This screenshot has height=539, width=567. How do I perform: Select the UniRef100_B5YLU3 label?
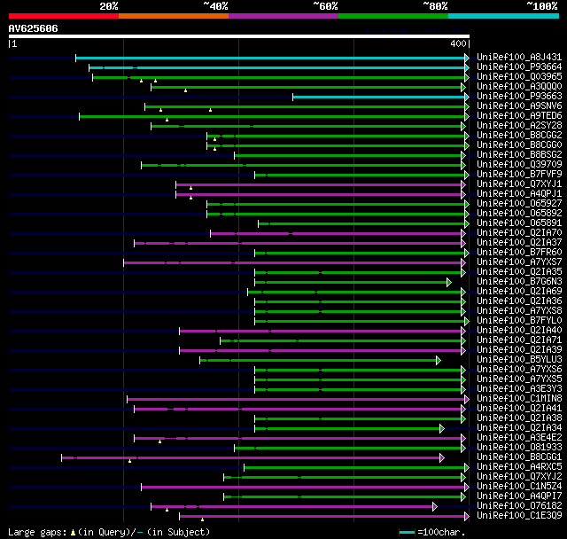point(519,360)
